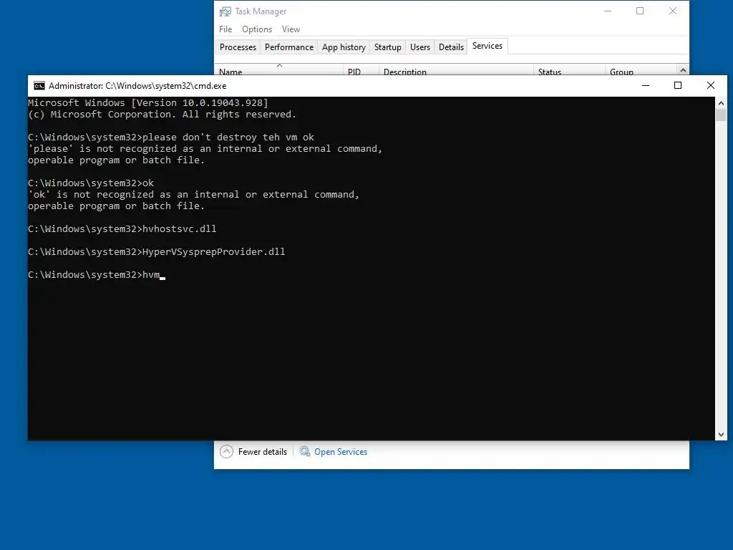The image size is (733, 550).
Task: Click the "'please' is not recognized" error line
Action: tap(205, 149)
